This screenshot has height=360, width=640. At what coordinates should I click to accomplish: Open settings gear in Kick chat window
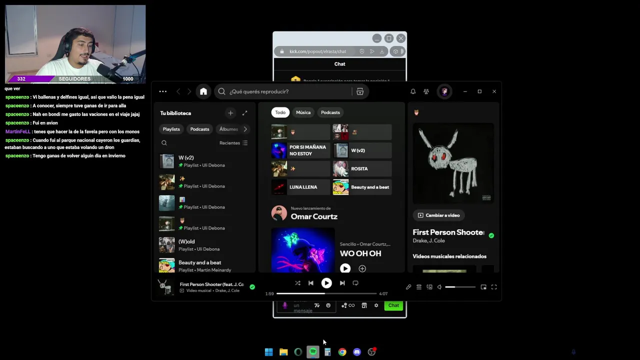(x=376, y=305)
